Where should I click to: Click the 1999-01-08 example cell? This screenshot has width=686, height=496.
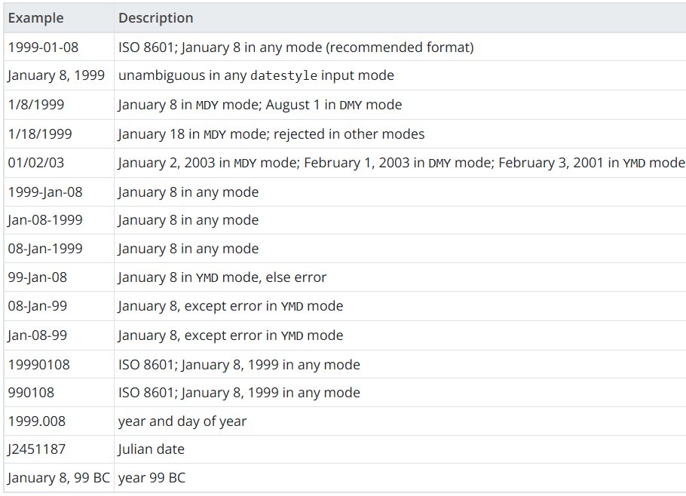[43, 47]
